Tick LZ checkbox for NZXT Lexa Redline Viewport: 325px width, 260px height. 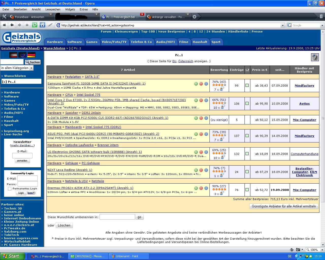point(247,172)
